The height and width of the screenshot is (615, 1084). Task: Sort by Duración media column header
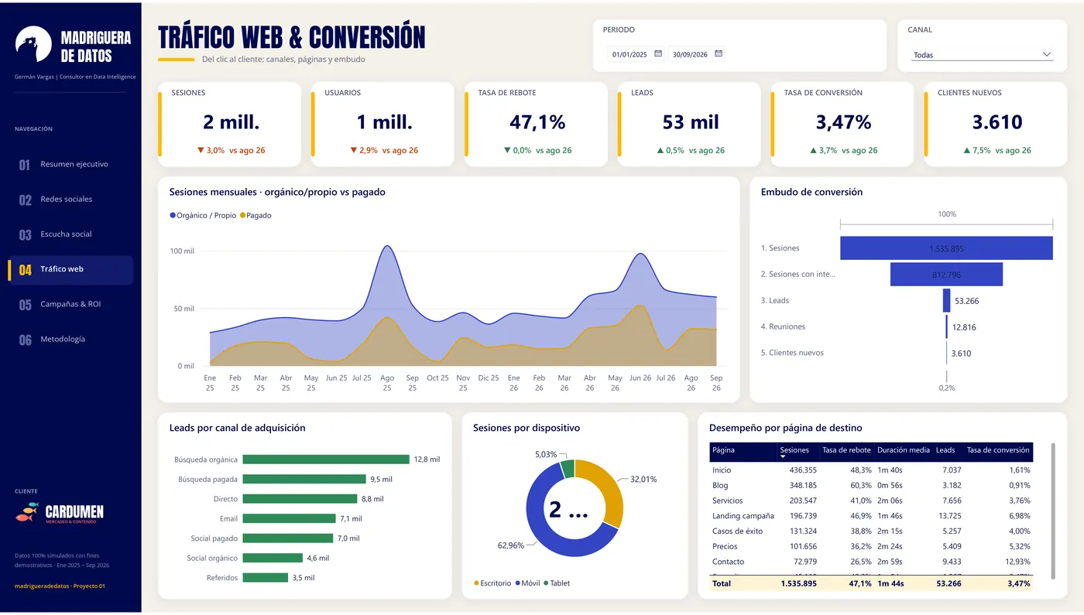pyautogui.click(x=904, y=450)
